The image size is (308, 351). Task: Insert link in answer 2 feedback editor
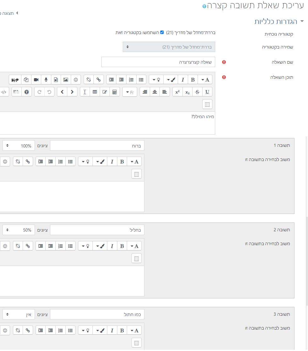28,246
